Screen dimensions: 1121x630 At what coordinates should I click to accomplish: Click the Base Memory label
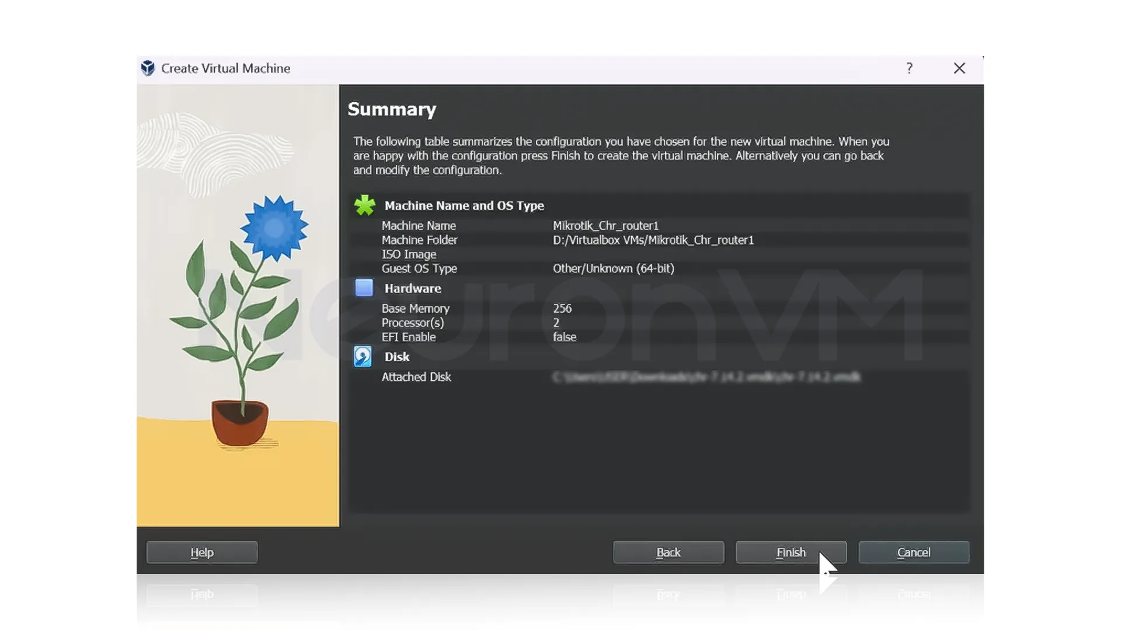click(416, 308)
